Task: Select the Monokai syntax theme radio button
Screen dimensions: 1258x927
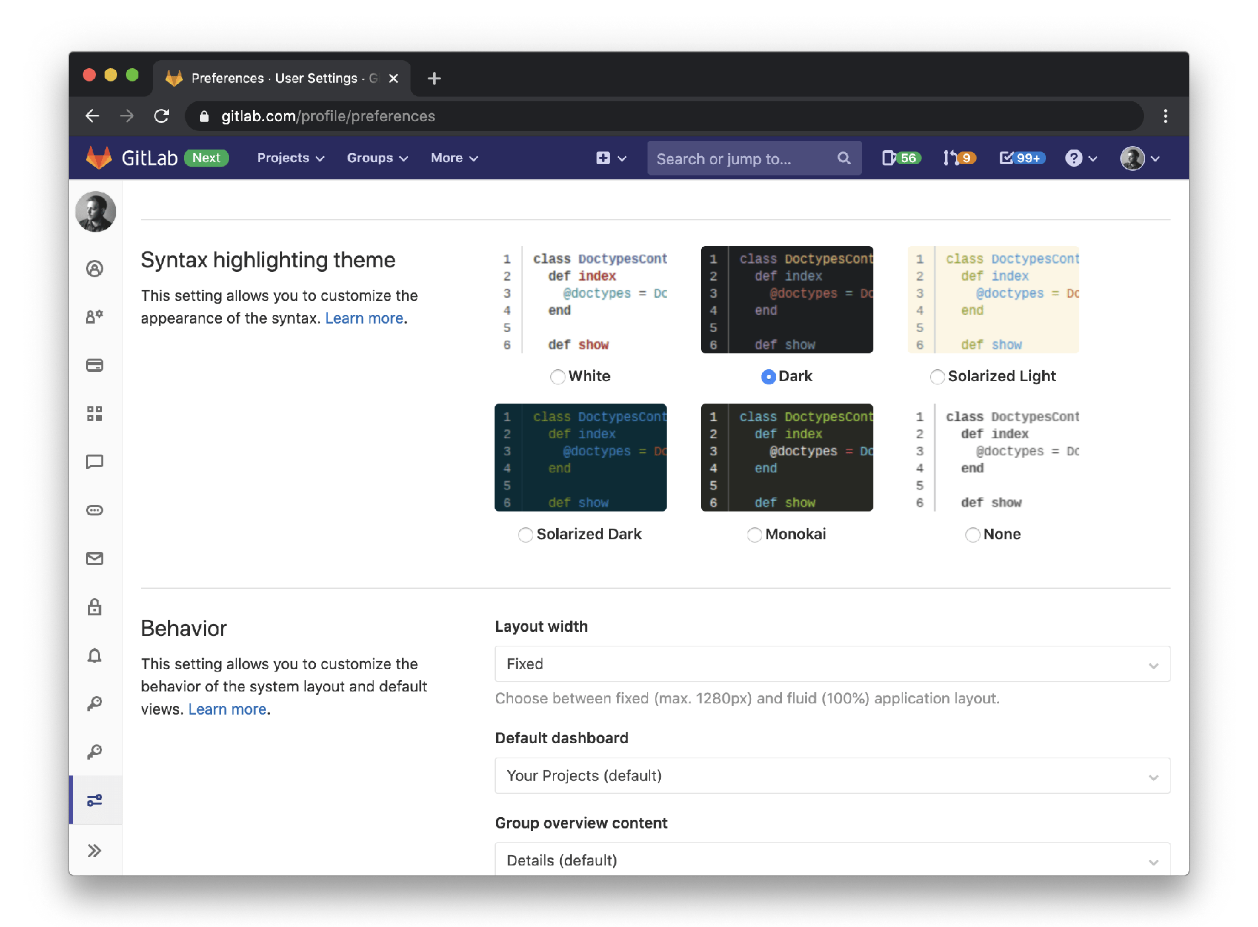Action: point(754,535)
